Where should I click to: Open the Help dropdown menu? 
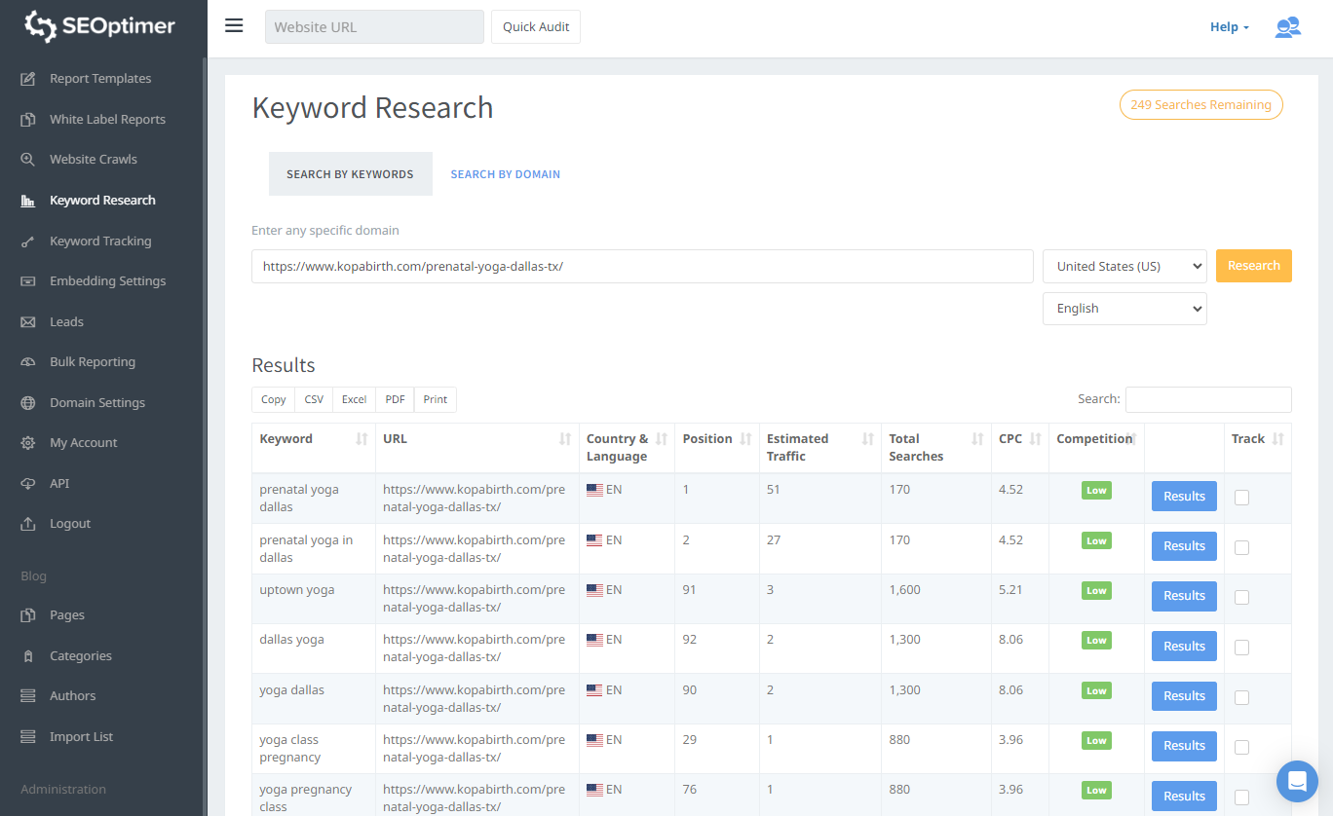1229,27
